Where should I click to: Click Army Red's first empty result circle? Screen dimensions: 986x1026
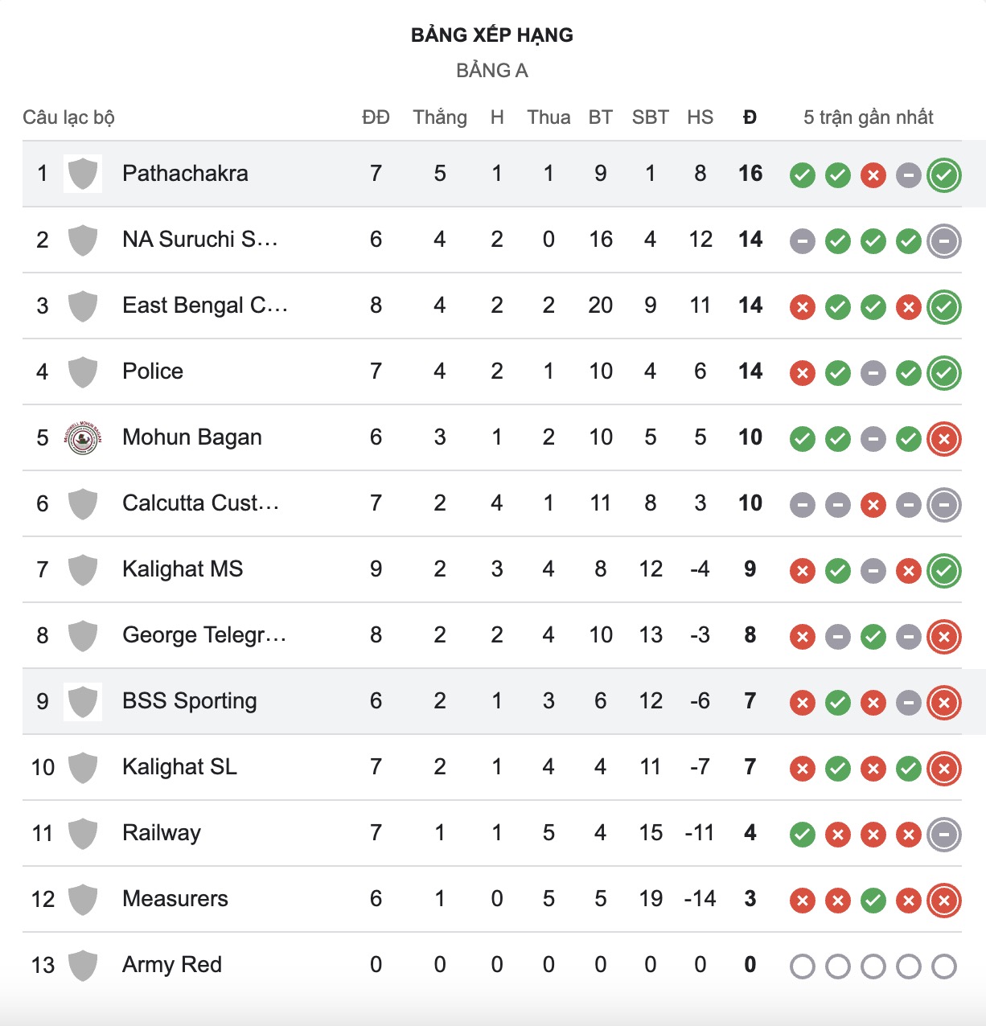coord(803,966)
